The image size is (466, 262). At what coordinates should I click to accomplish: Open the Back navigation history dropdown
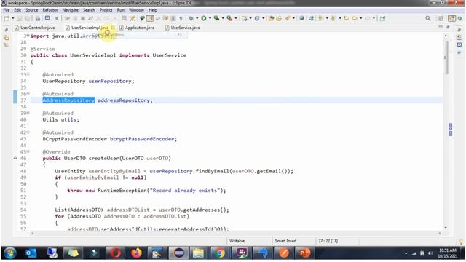click(x=361, y=18)
